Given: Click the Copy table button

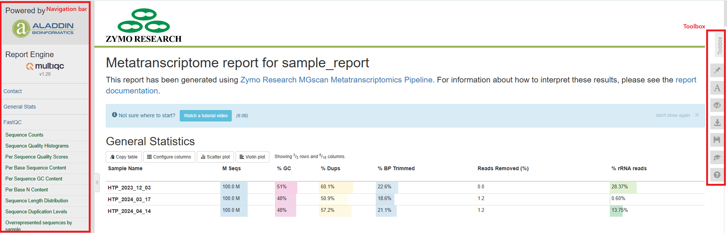Looking at the screenshot, I should [124, 157].
